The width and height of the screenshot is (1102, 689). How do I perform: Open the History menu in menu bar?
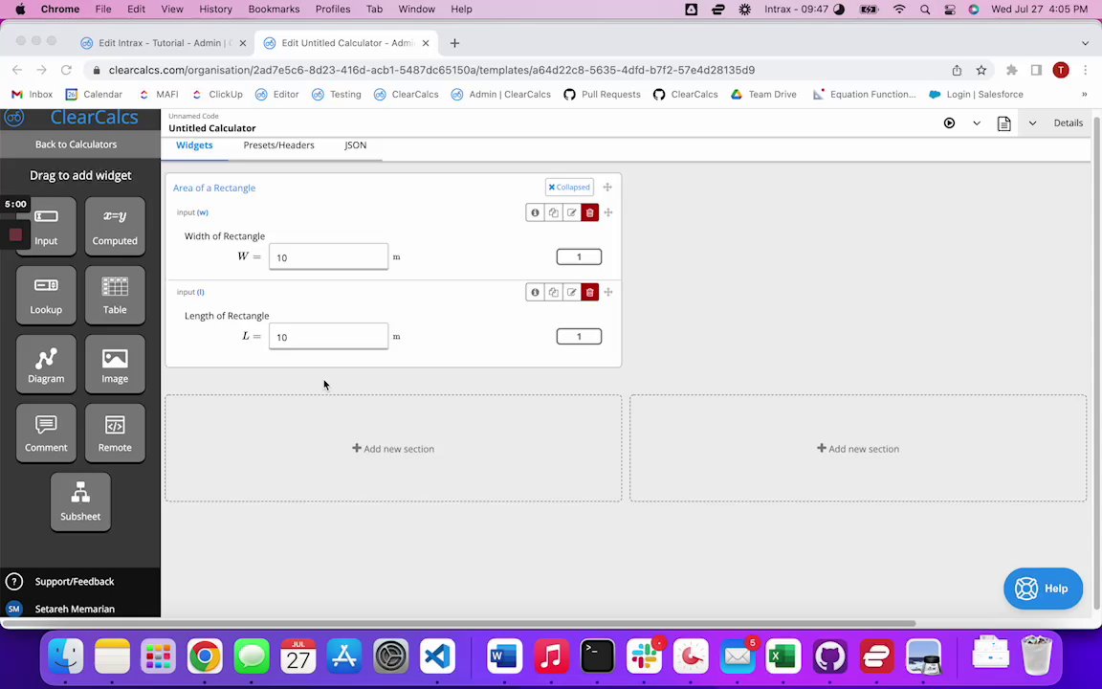(215, 10)
